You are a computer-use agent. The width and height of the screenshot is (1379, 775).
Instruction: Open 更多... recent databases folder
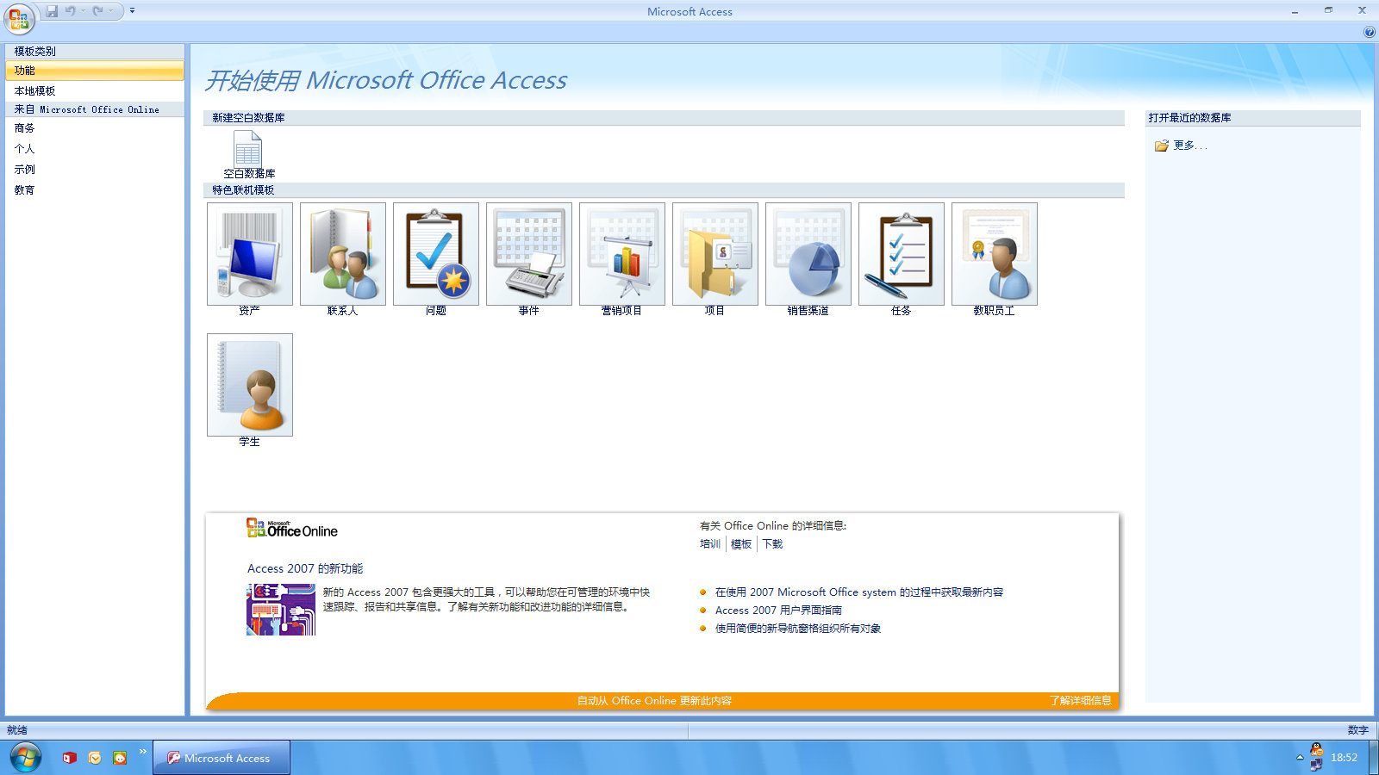[x=1182, y=146]
